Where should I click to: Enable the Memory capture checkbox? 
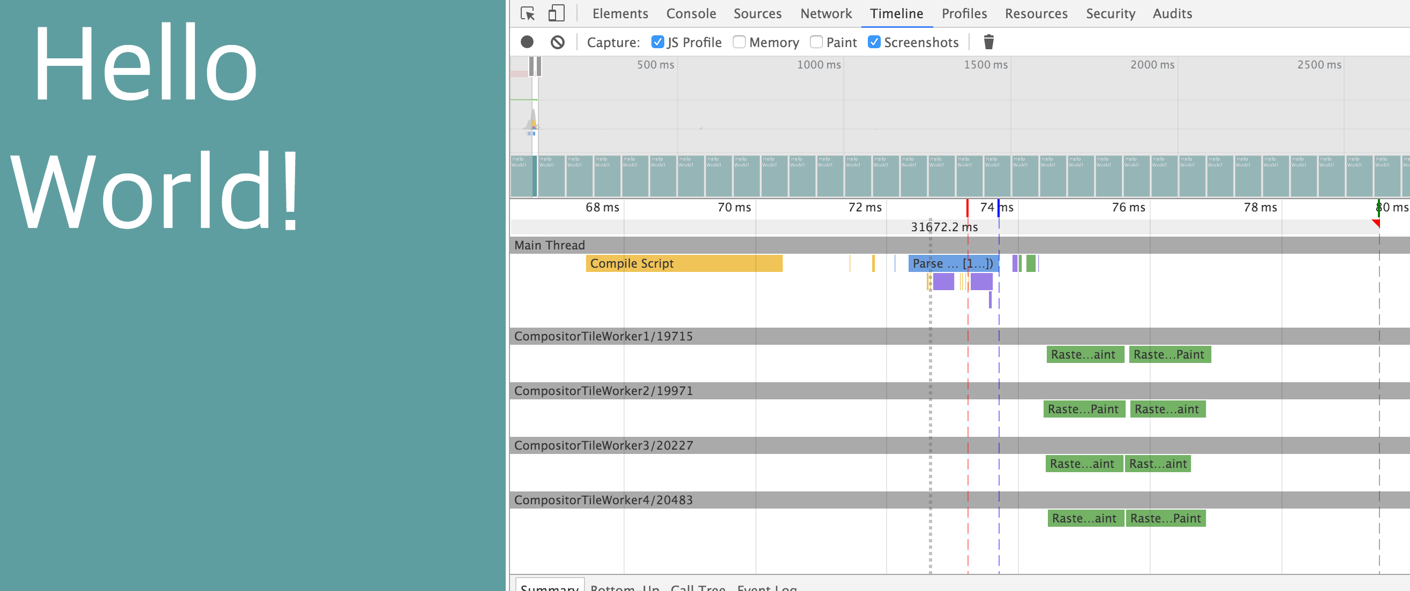[739, 42]
